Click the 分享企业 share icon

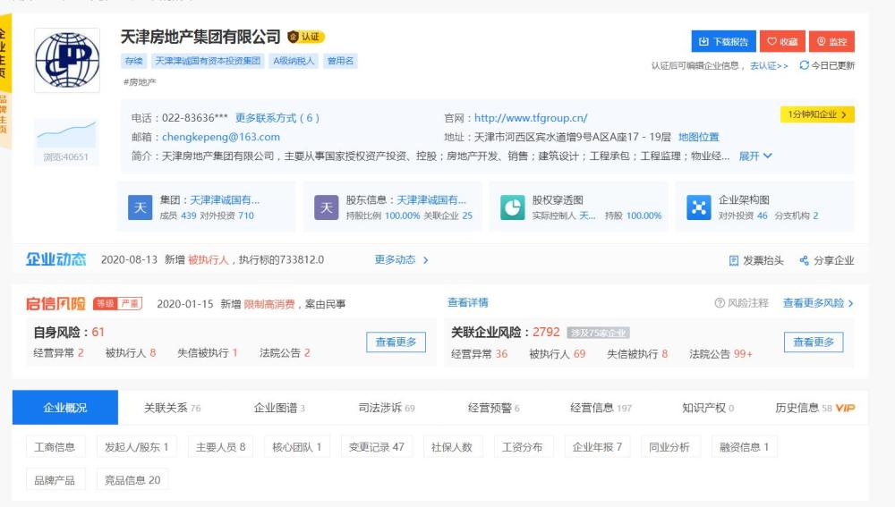(804, 260)
